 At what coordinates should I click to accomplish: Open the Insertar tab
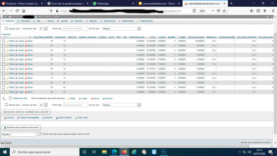pos(63,21)
